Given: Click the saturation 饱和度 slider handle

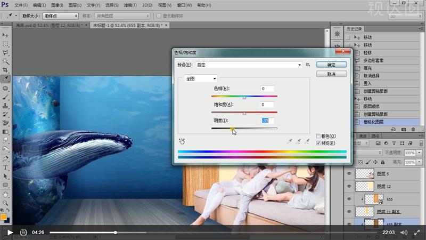Looking at the screenshot, I should [x=244, y=113].
